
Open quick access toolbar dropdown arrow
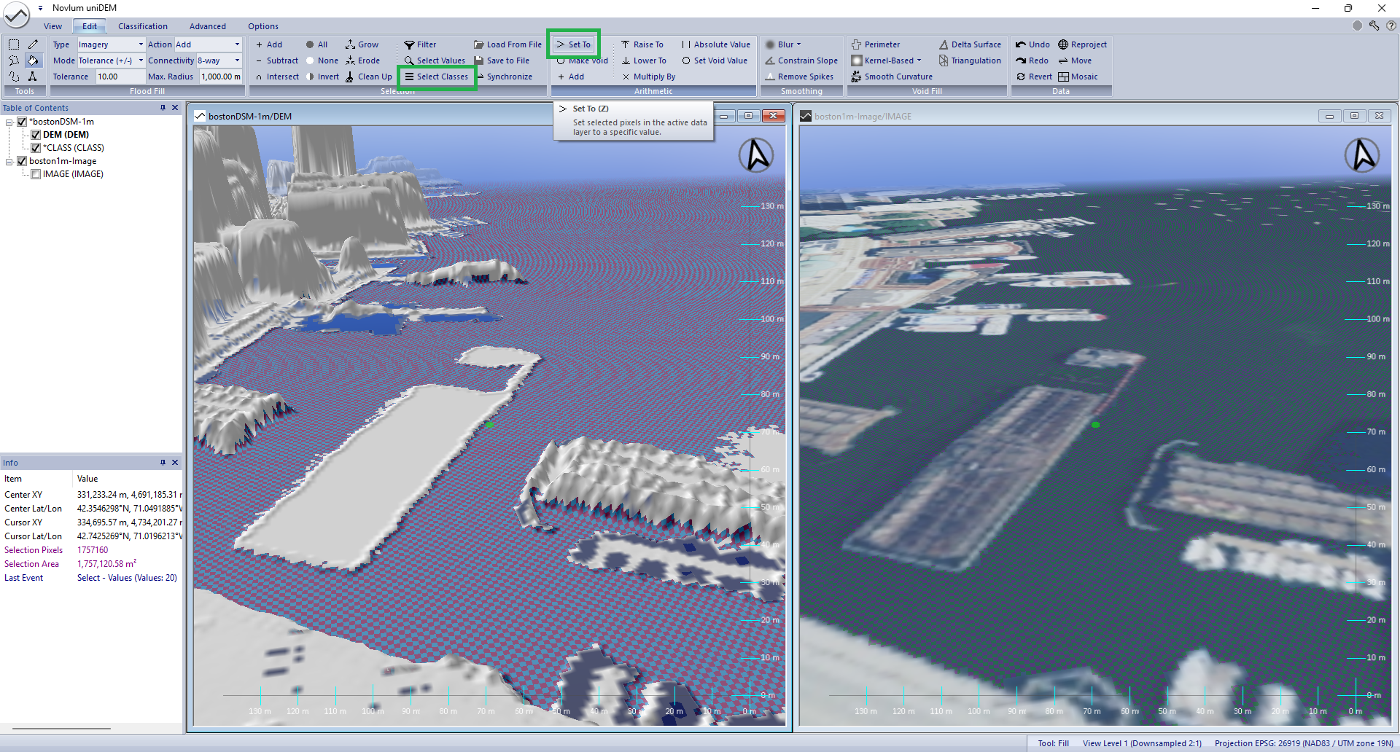click(x=40, y=8)
